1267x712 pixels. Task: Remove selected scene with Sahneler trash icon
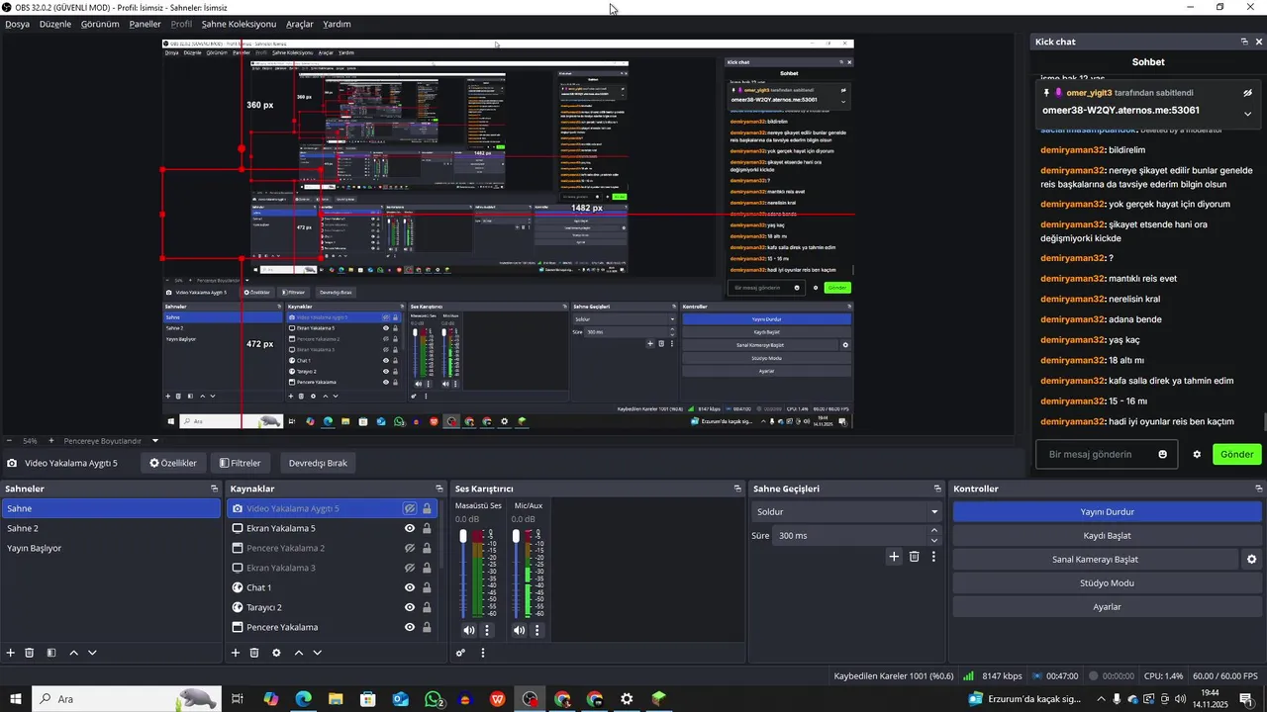tap(30, 653)
